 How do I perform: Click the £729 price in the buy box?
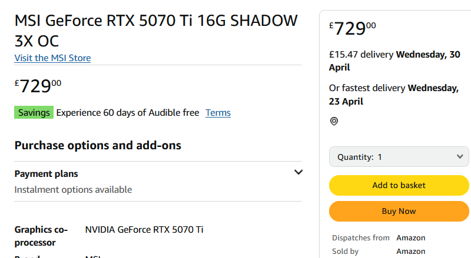[x=353, y=28]
